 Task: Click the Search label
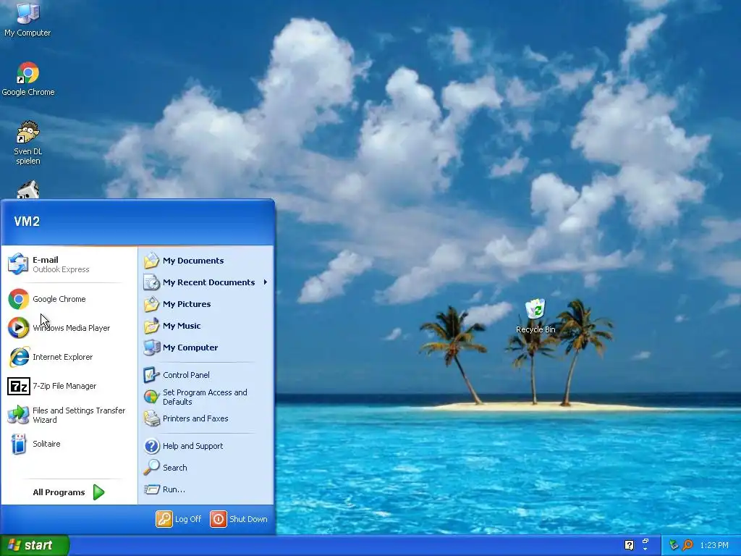175,468
